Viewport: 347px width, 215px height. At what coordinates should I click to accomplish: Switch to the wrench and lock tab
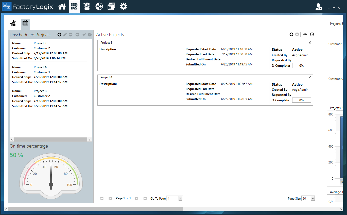[x=12, y=23]
